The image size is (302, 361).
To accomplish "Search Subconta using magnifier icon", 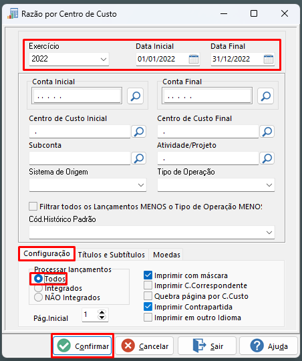I will click(x=139, y=158).
